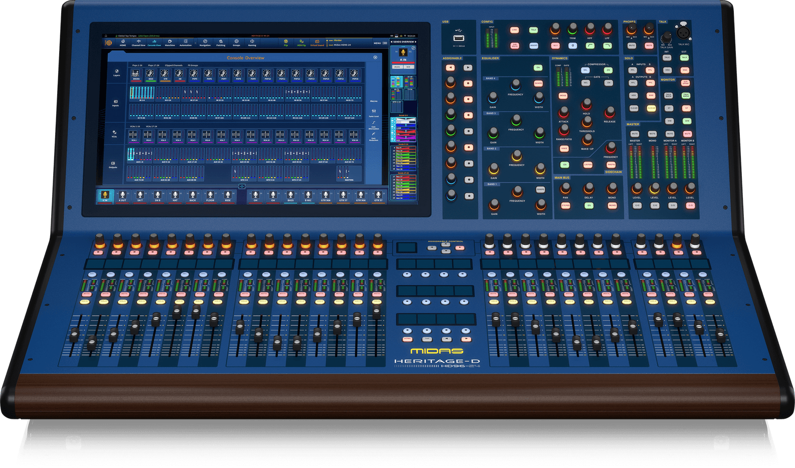795x468 pixels.
Task: Toggle the Monitor B MUTE button
Action: (688, 134)
